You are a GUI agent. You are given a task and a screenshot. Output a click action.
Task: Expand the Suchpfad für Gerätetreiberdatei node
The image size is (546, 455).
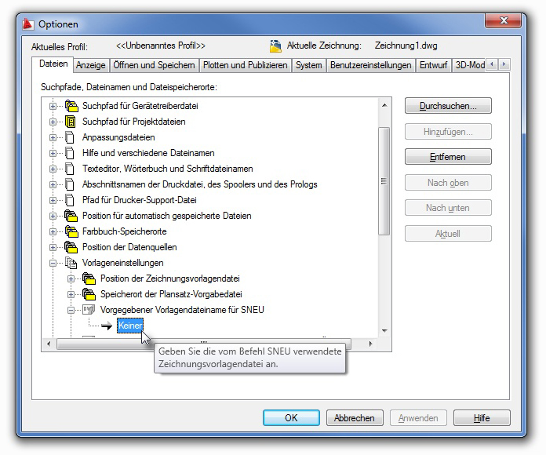[53, 106]
